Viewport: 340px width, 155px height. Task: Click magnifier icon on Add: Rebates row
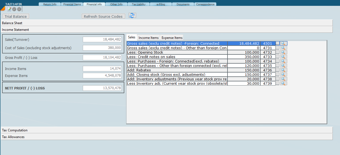[x=283, y=70]
